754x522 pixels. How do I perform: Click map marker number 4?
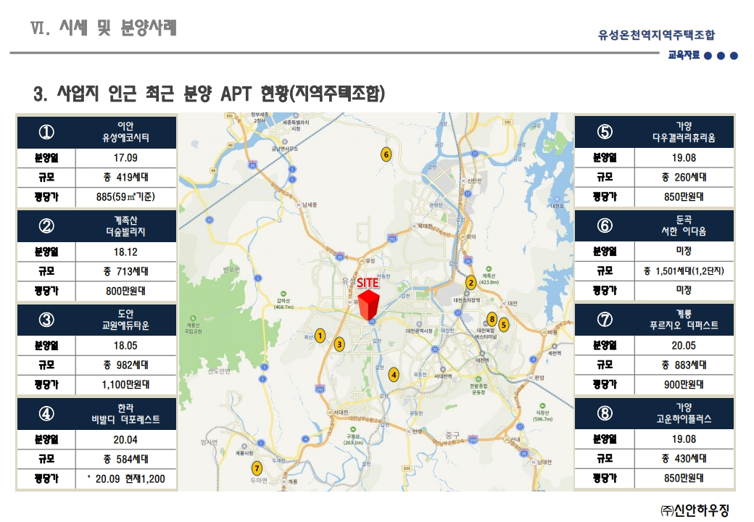394,374
